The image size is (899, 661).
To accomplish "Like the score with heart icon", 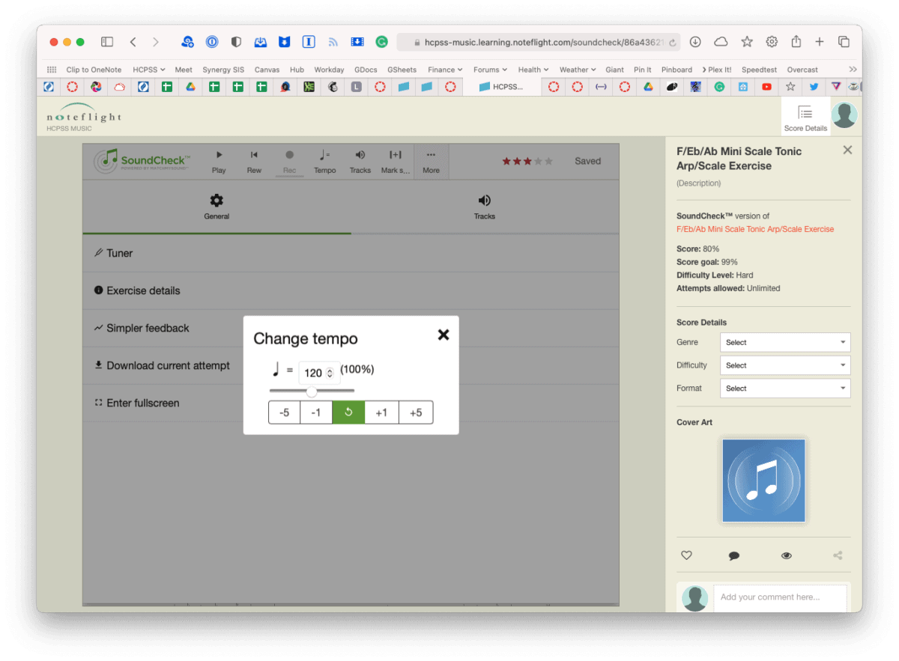I will pos(686,555).
